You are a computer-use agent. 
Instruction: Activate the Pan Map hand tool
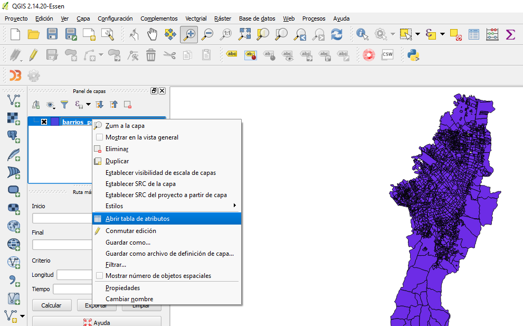click(x=151, y=33)
